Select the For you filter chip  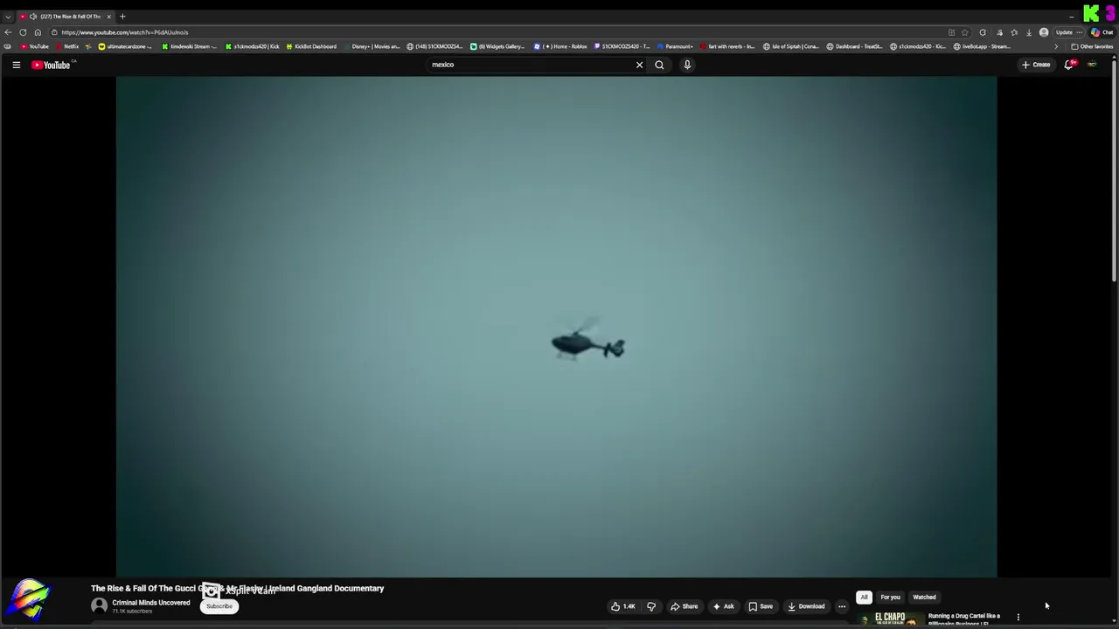[890, 598]
